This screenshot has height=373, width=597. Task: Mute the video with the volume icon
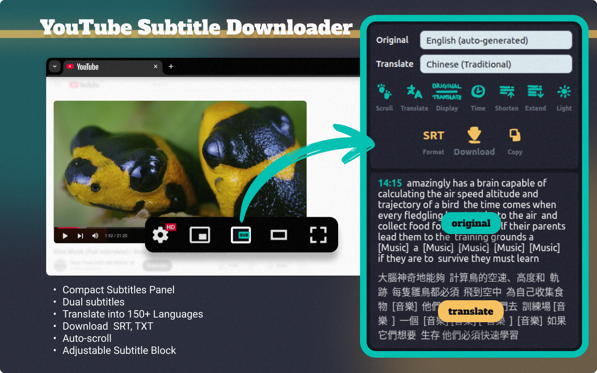95,235
